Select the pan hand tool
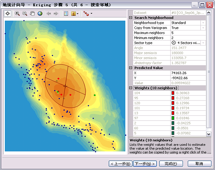The height and width of the screenshot is (170, 215). (x=32, y=14)
